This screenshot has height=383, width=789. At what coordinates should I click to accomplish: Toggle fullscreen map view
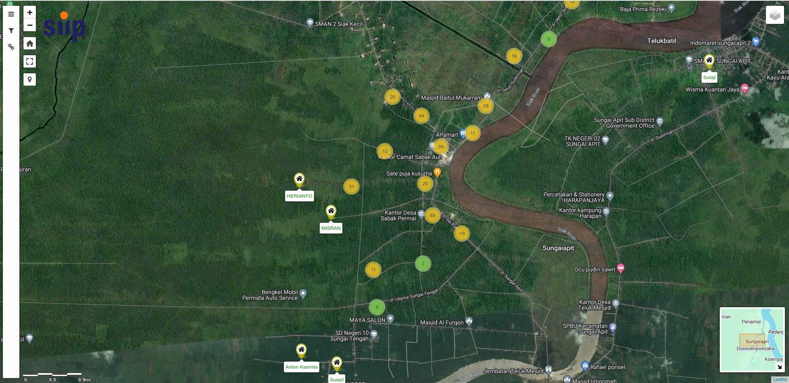(30, 61)
